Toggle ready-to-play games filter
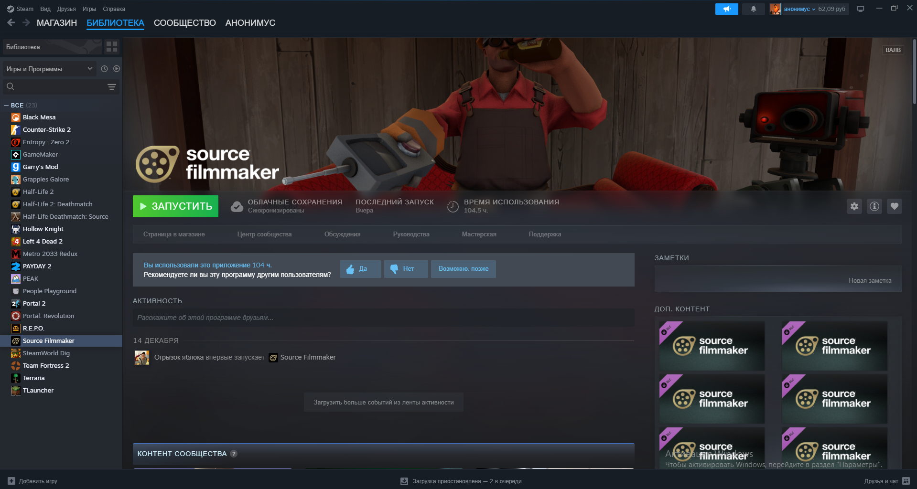 click(x=117, y=69)
